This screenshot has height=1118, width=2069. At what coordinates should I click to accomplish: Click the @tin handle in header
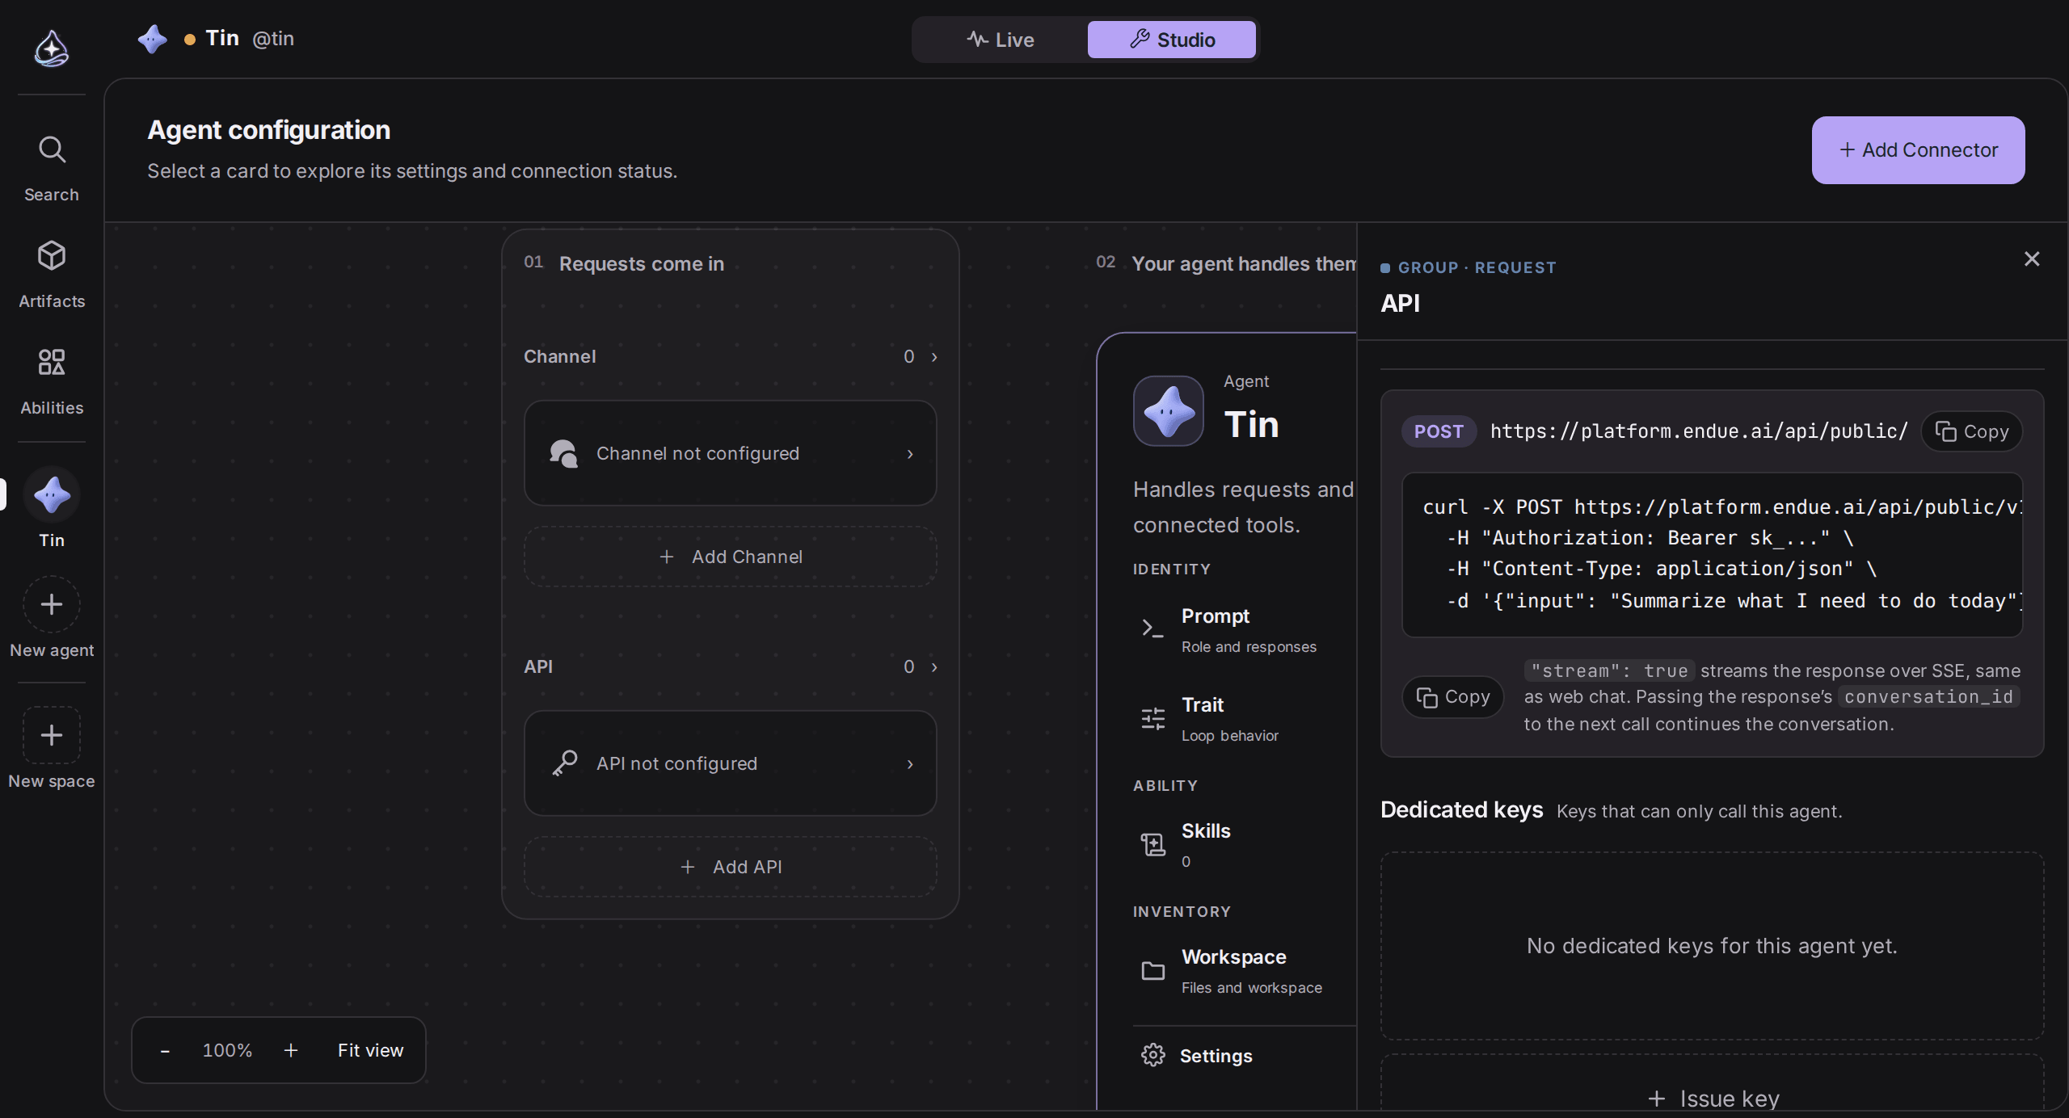coord(273,39)
